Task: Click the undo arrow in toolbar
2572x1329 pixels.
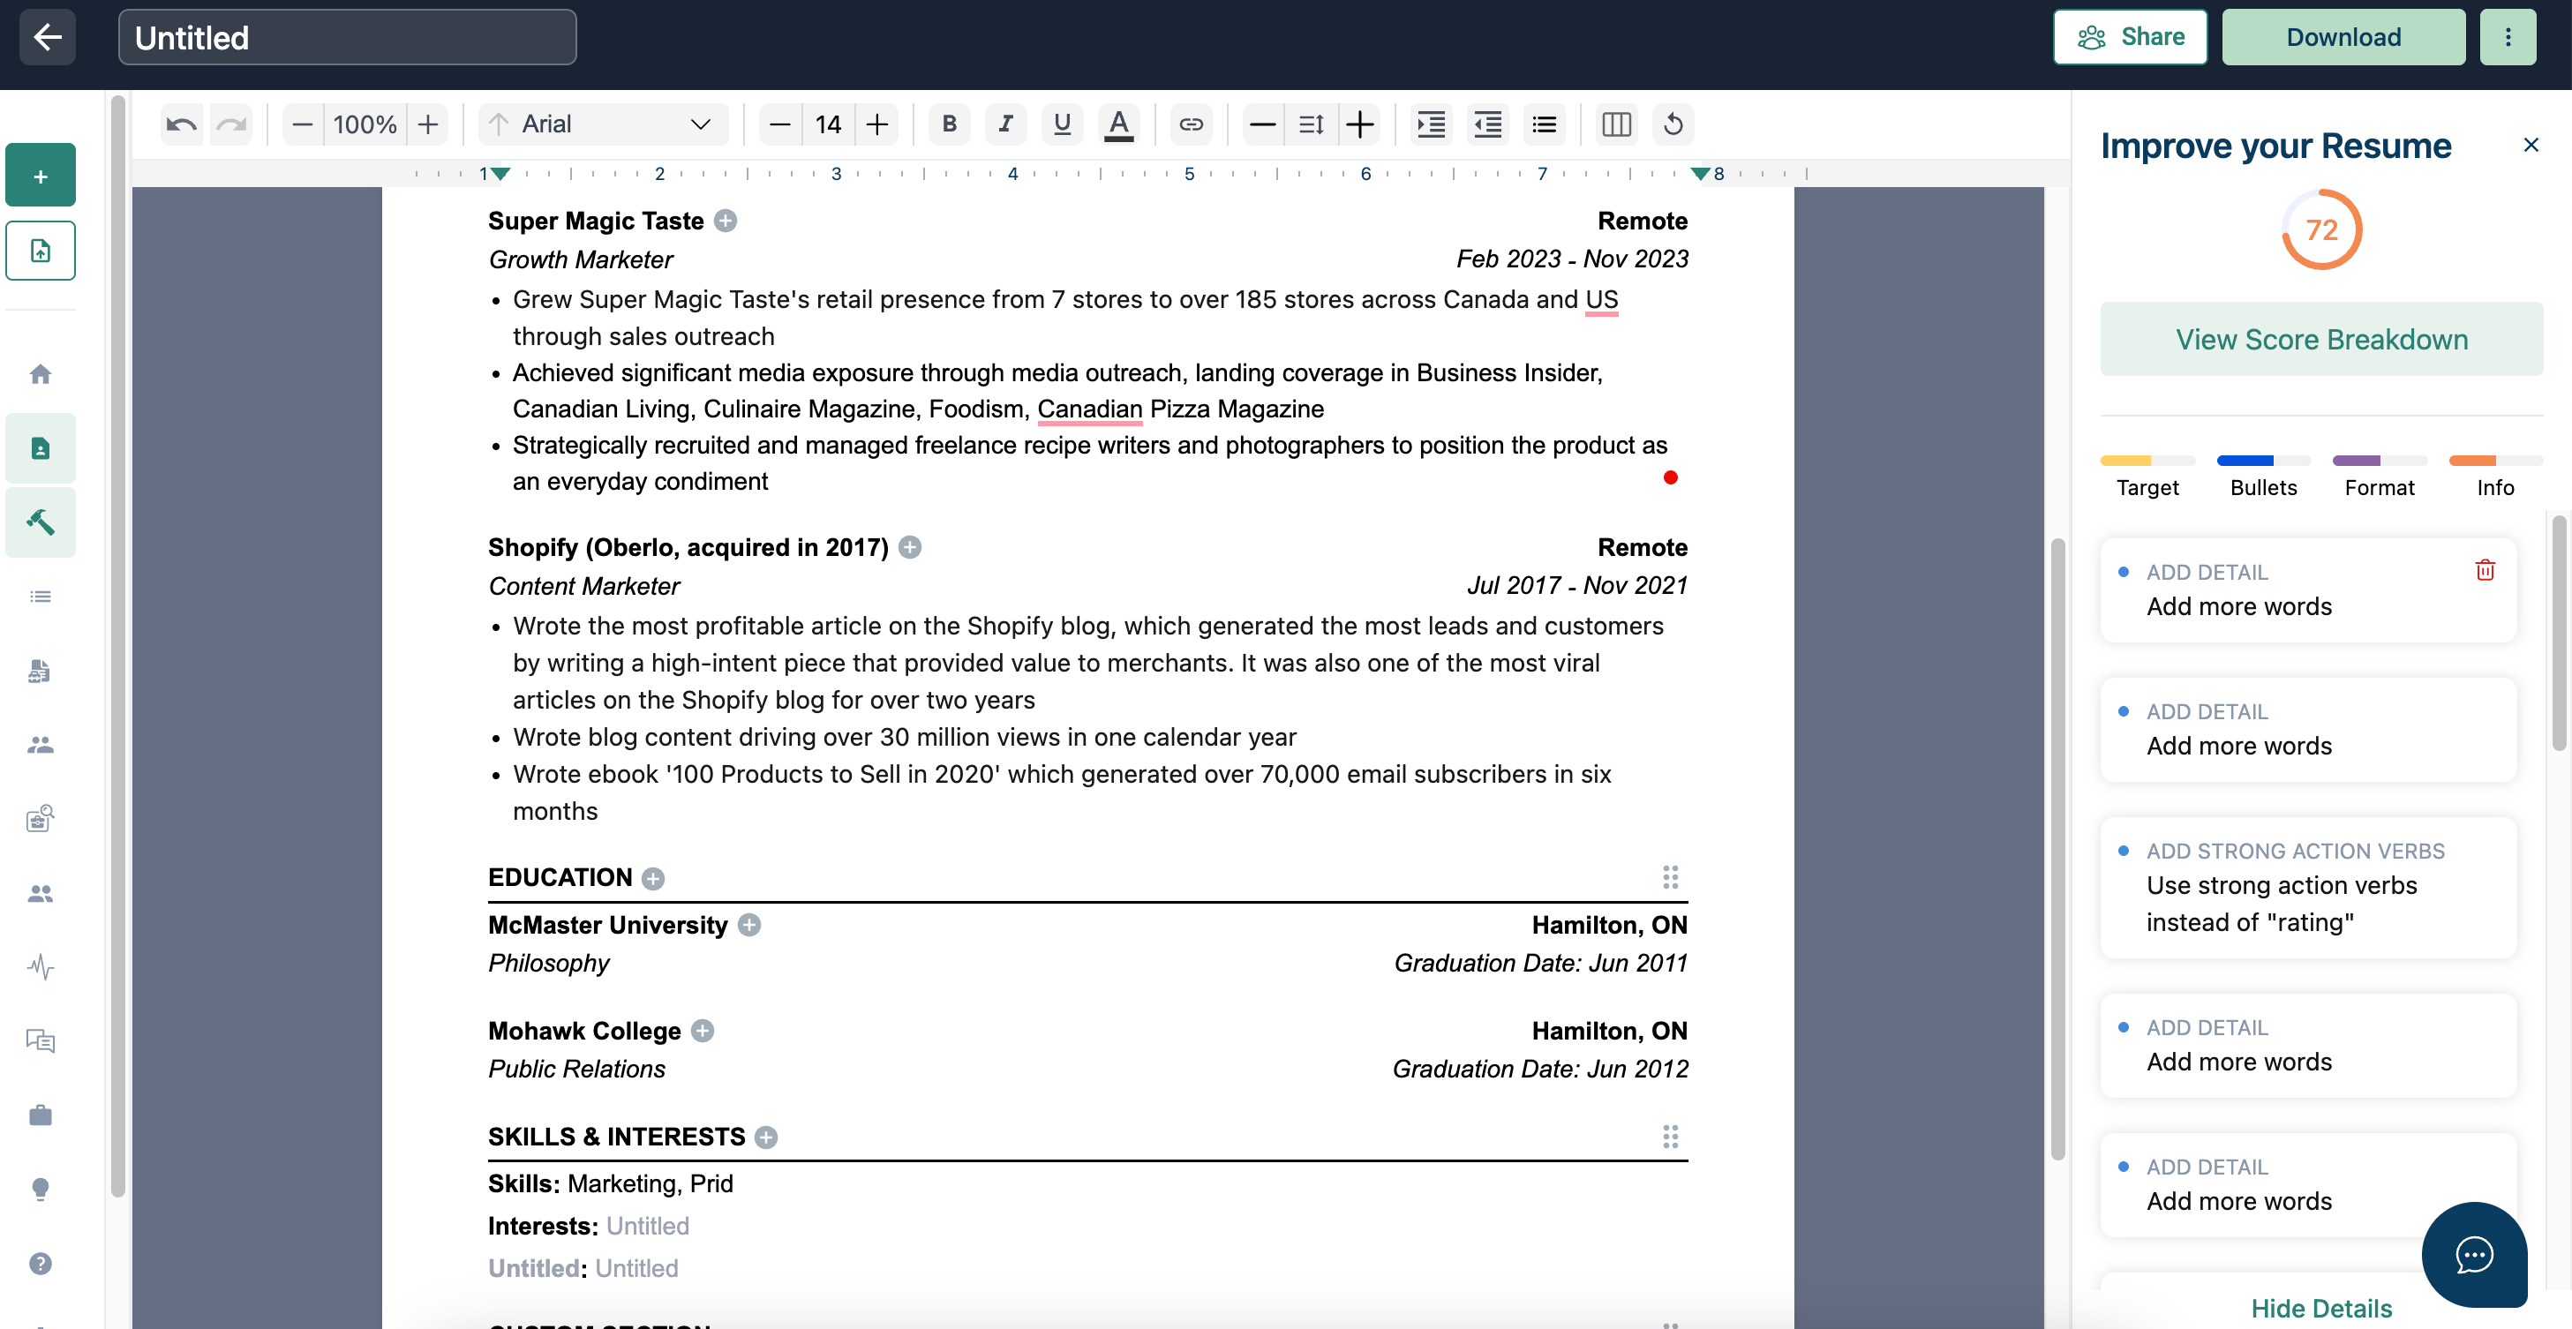Action: 181,124
